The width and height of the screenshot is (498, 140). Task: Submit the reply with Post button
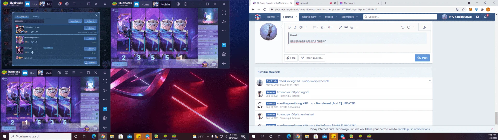click(422, 58)
